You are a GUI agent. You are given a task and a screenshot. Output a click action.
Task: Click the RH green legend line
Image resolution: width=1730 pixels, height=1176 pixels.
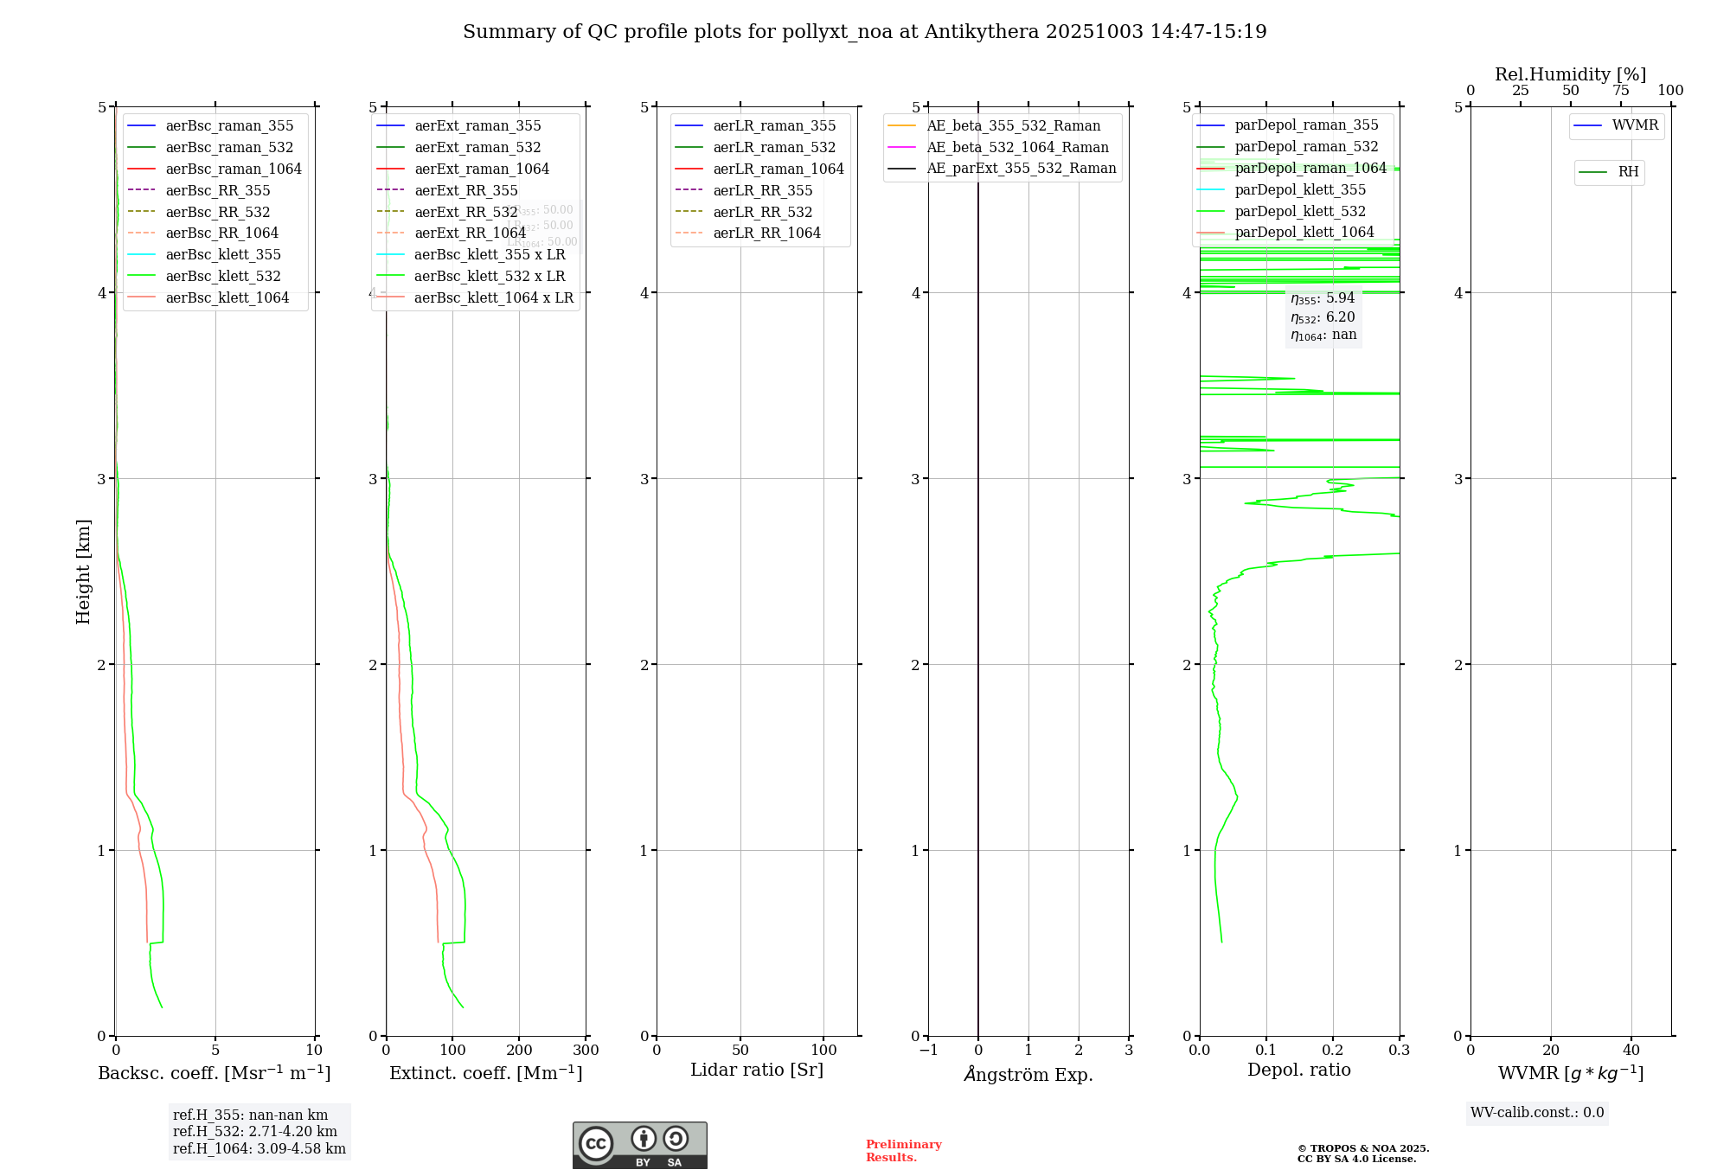tap(1593, 172)
